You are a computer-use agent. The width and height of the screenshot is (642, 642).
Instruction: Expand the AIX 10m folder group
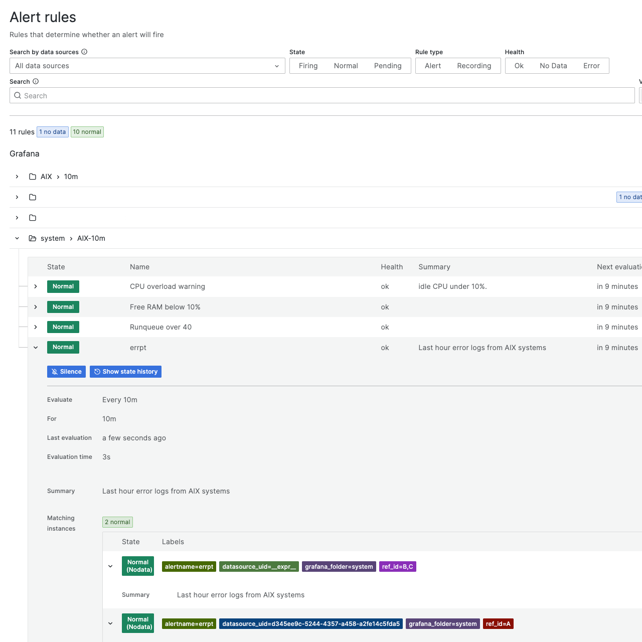pos(17,177)
